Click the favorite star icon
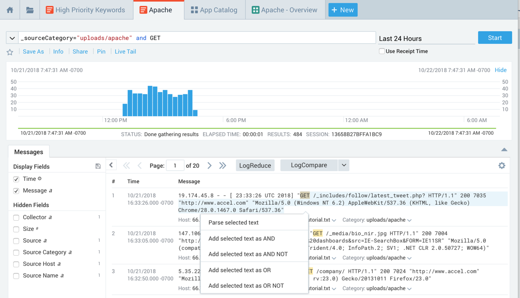The height and width of the screenshot is (298, 520). click(10, 52)
